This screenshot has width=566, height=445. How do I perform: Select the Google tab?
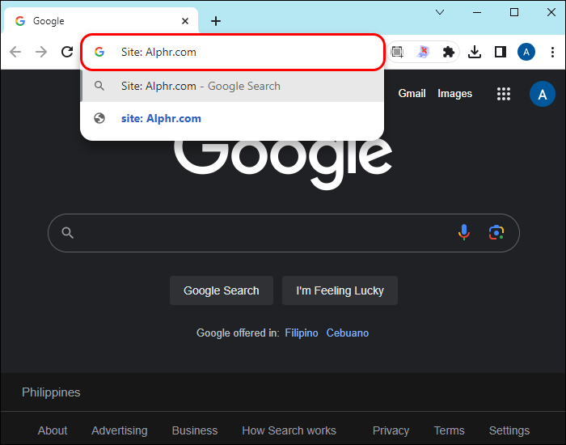click(101, 21)
